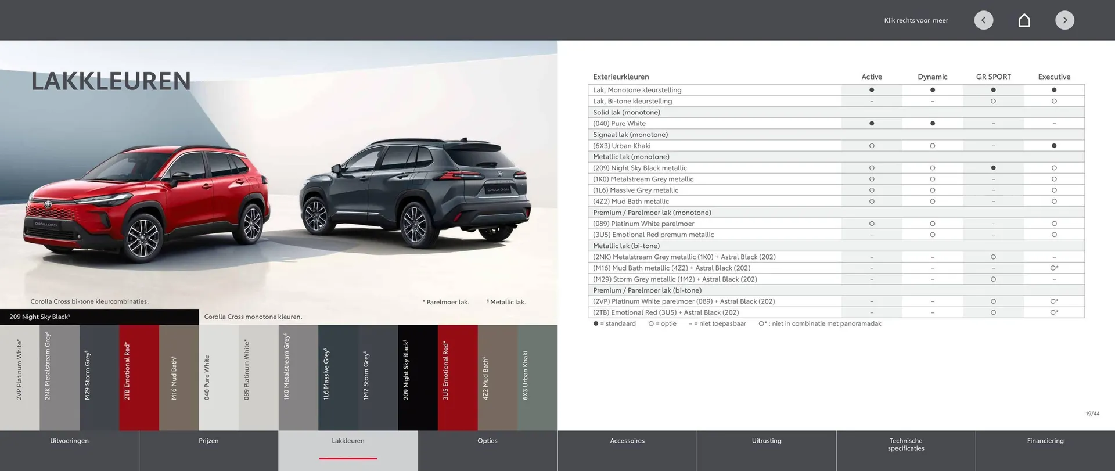
Task: Click 'Corolla Cross bi-tone kleurcombinaties.' caption
Action: tap(89, 301)
